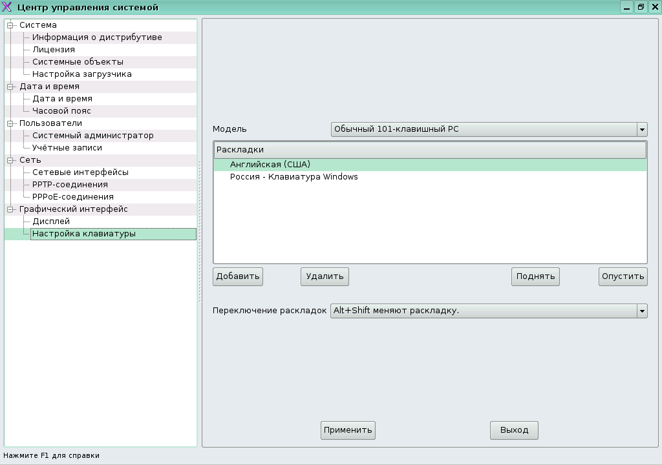Select Россия - Клавиатура Windows layout

(x=294, y=177)
